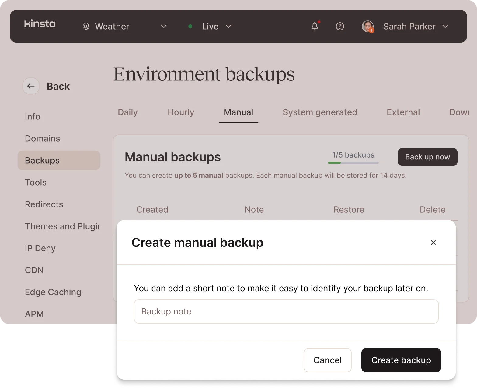The image size is (477, 390).
Task: Expand the Live environment dropdown
Action: pos(229,27)
